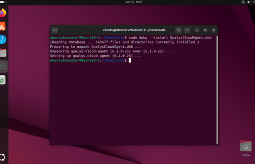Click the terminal vertical scrollbar

tap(217, 90)
